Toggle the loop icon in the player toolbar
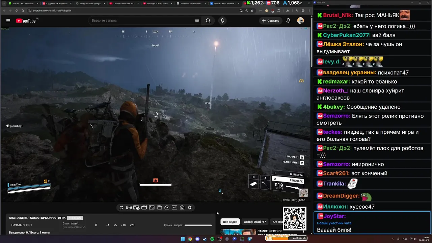 (x=121, y=208)
